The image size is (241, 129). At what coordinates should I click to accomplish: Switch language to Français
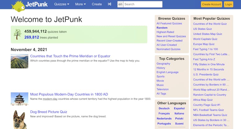164,113
